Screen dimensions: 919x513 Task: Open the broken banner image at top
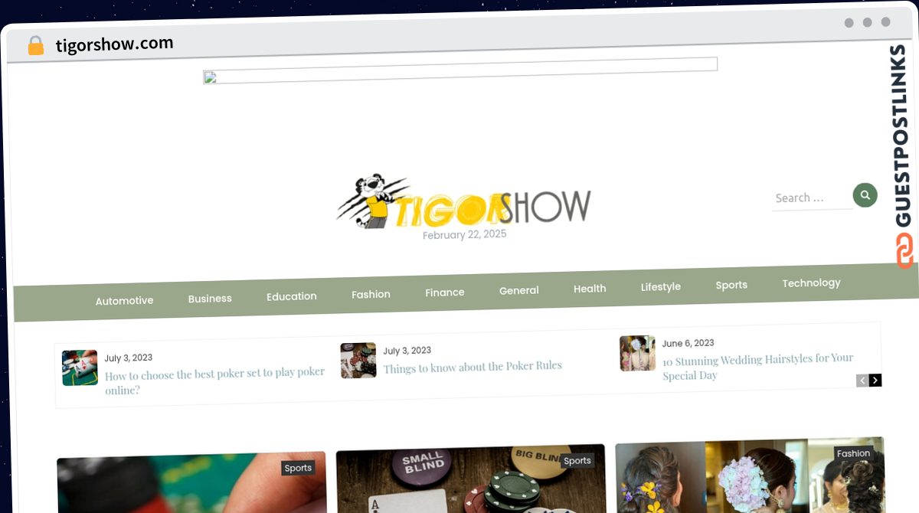(x=460, y=70)
